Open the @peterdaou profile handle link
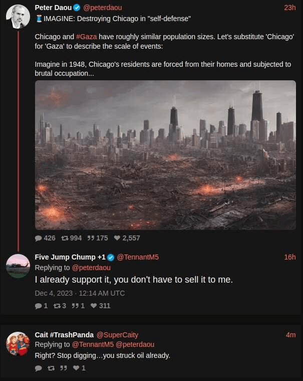Viewport: 303px width, 381px height. [x=106, y=8]
